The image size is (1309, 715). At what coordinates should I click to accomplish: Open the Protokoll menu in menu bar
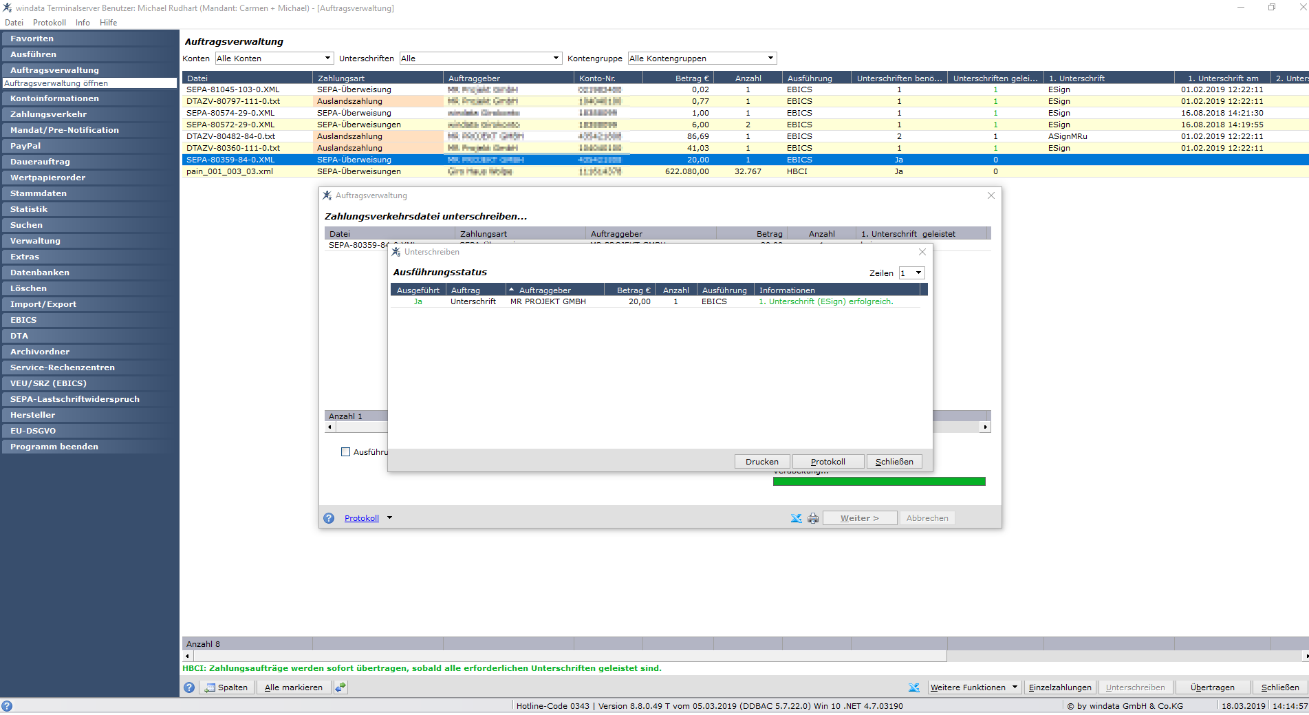click(50, 23)
